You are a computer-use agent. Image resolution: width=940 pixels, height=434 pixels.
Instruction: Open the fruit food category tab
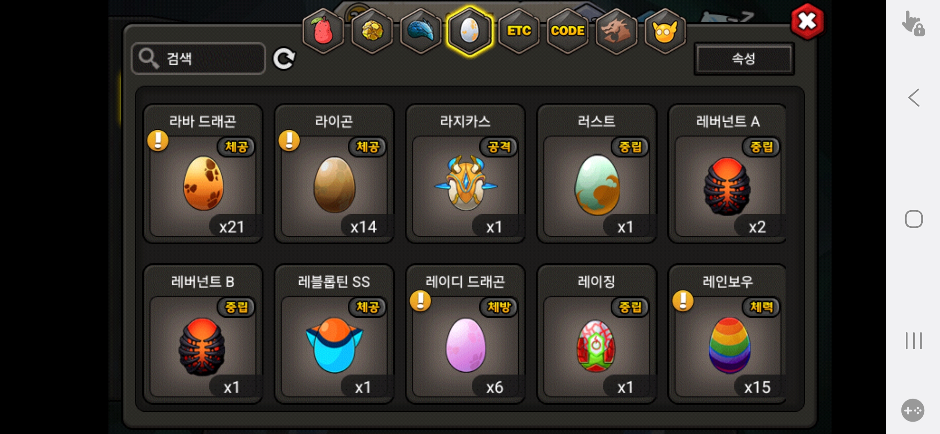[x=323, y=31]
